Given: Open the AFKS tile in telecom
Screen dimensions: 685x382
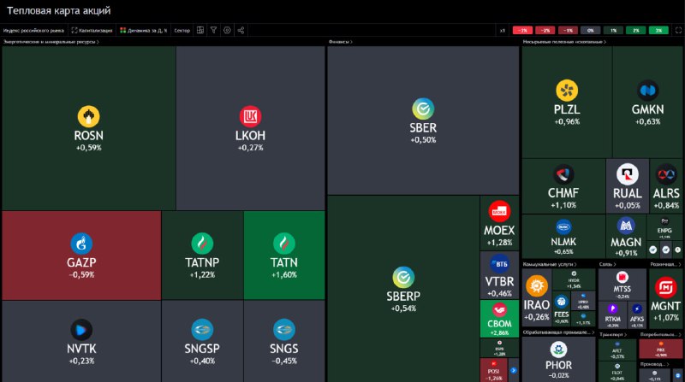Looking at the screenshot, I should coord(637,314).
